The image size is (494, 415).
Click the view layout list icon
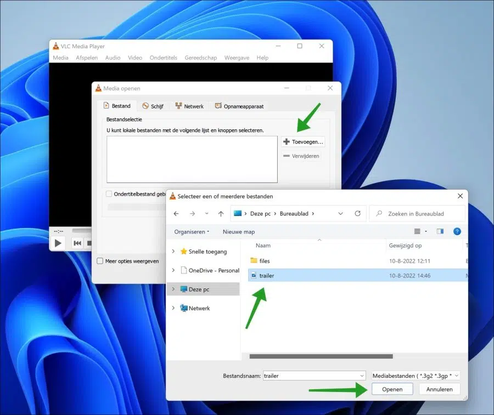pos(417,231)
